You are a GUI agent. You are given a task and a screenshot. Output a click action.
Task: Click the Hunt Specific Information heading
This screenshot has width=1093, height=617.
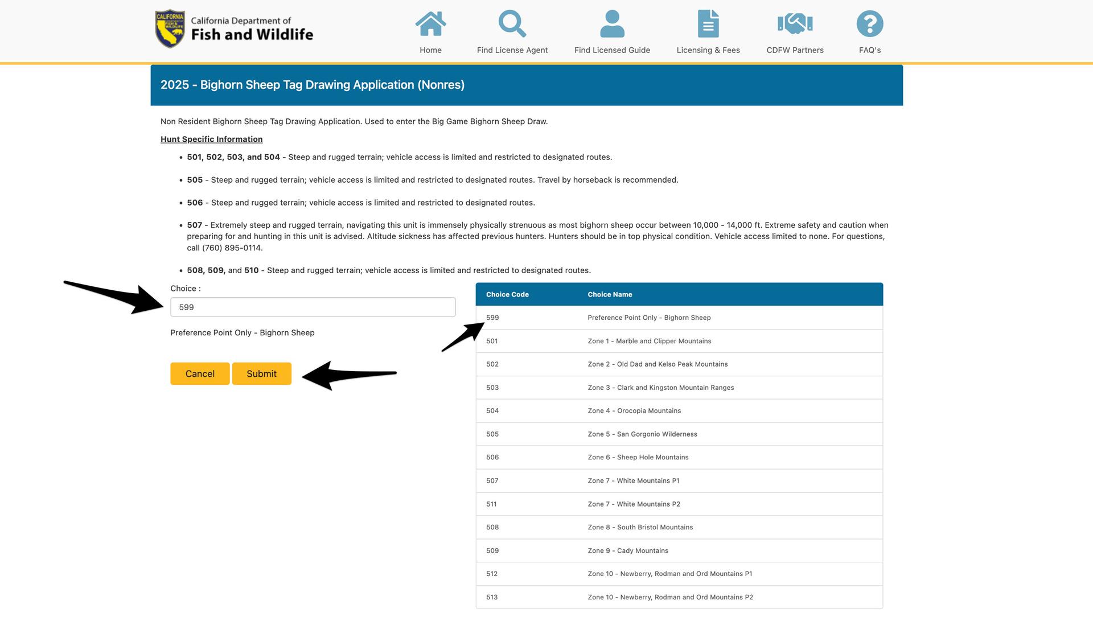[x=211, y=139]
